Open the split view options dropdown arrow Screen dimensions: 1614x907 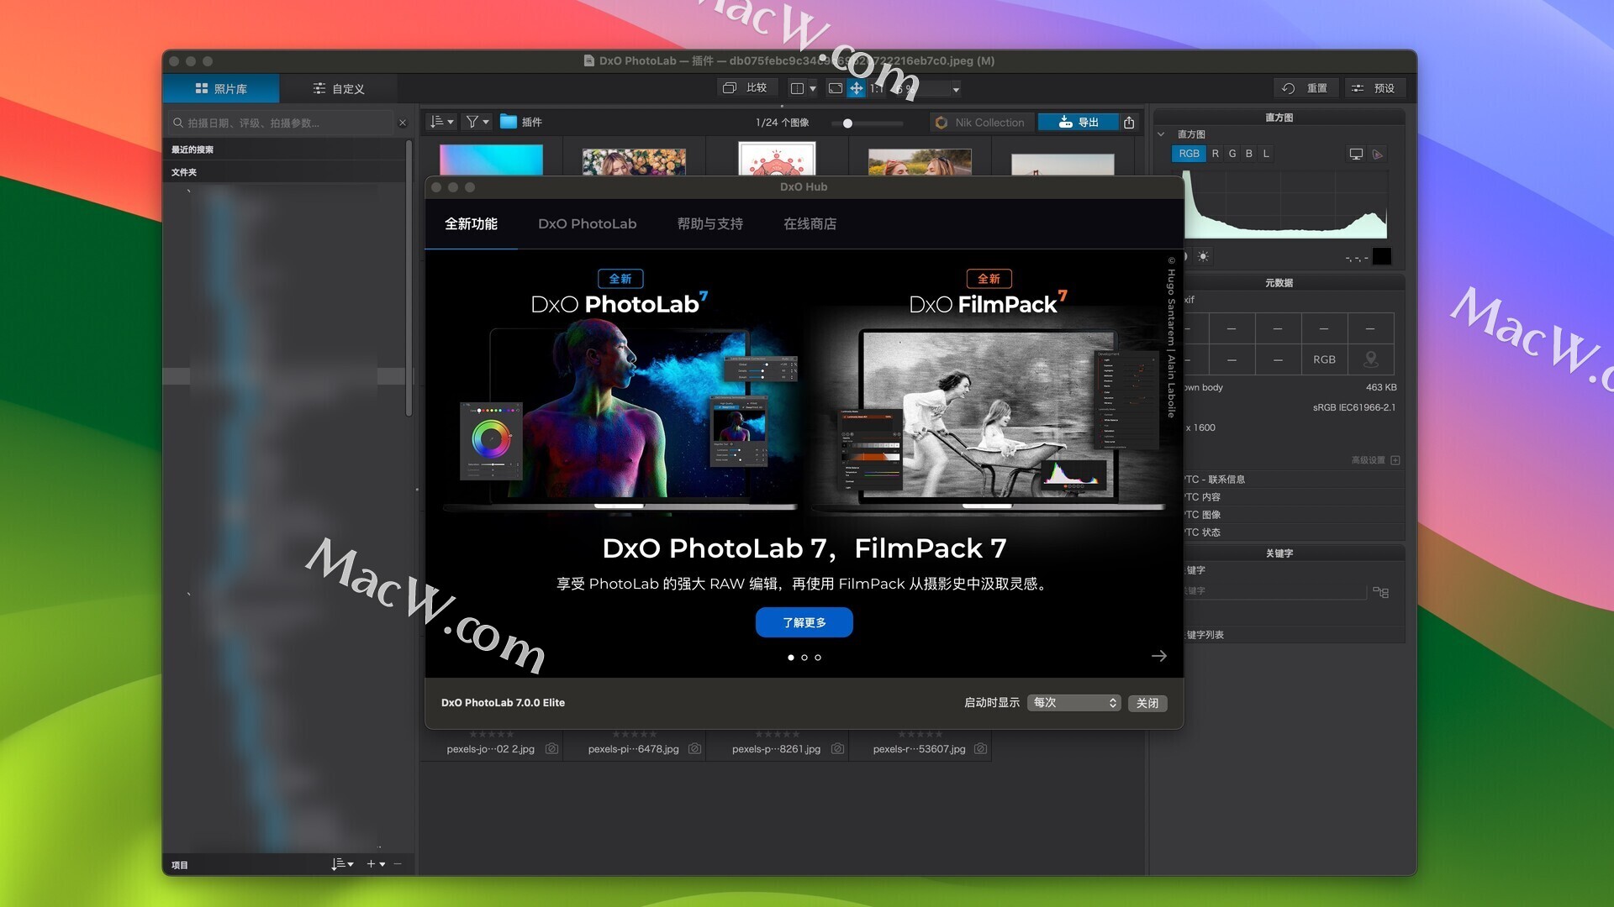(813, 88)
